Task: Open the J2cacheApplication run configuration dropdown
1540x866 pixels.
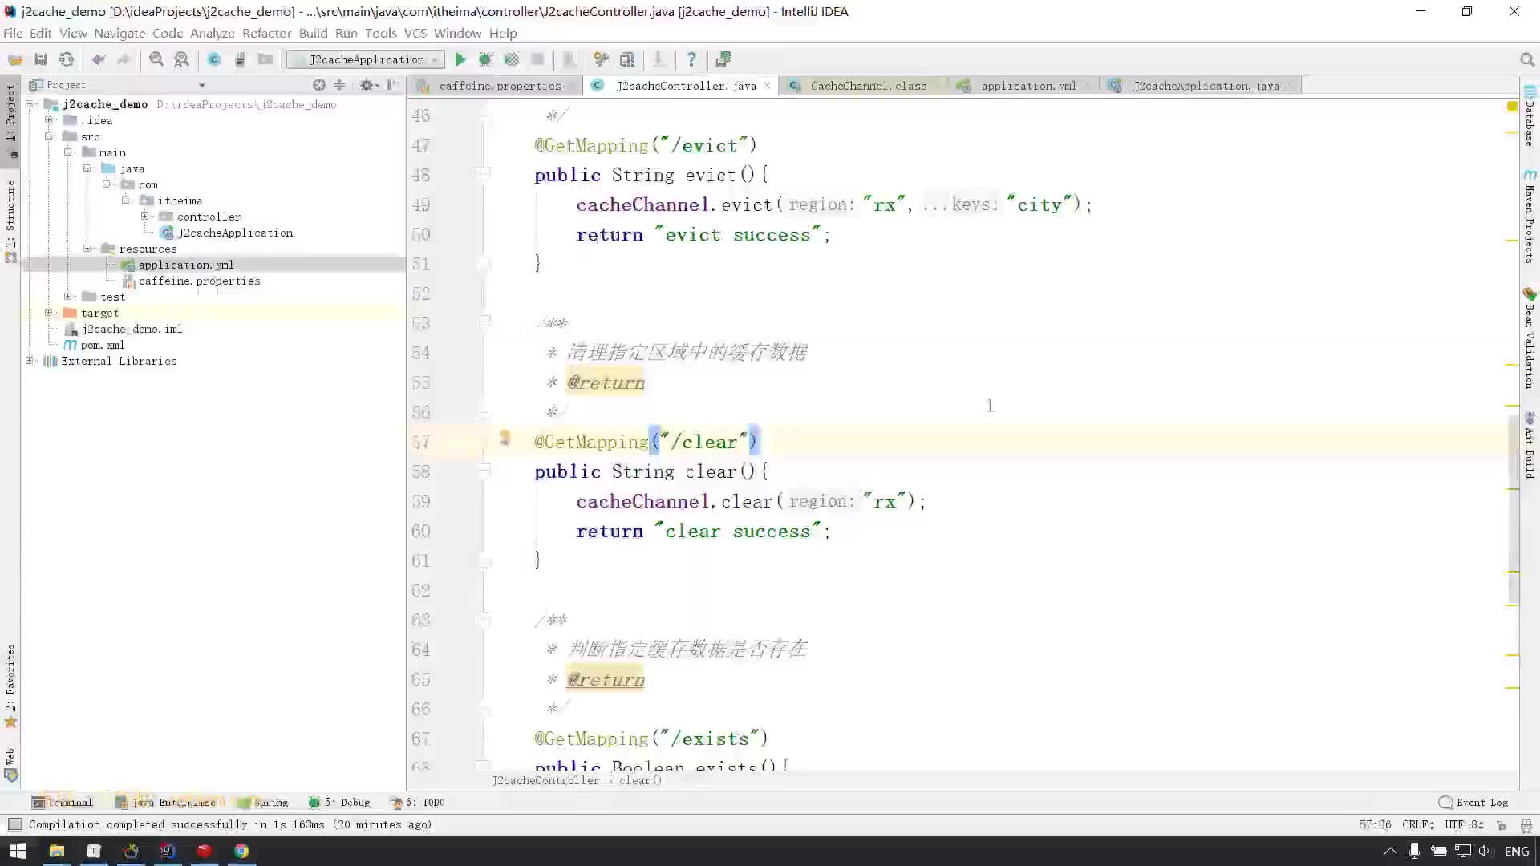Action: (x=365, y=59)
